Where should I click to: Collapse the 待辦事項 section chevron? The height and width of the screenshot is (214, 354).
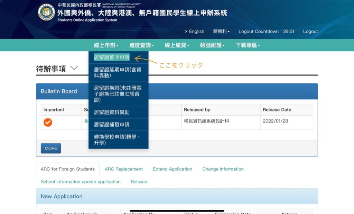point(74,68)
